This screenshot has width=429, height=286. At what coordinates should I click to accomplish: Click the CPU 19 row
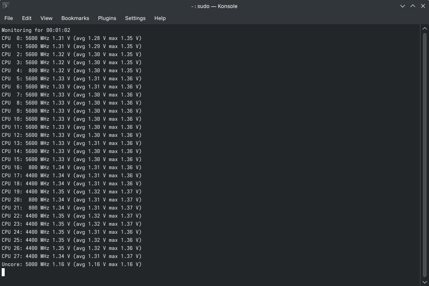71,191
